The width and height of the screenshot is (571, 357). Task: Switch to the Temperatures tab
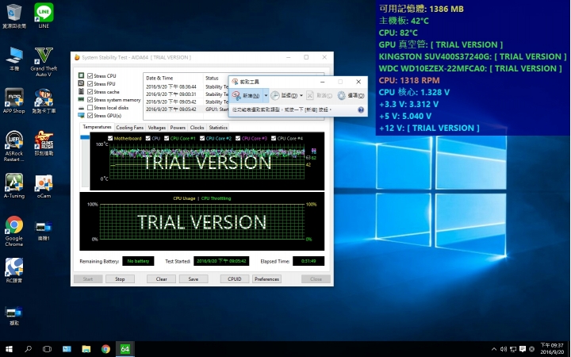click(x=97, y=127)
